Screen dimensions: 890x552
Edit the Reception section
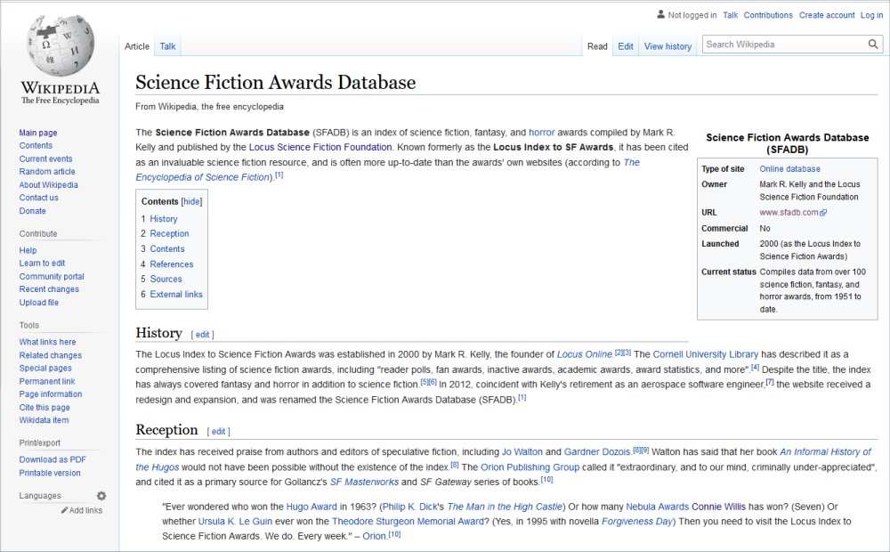coord(219,432)
